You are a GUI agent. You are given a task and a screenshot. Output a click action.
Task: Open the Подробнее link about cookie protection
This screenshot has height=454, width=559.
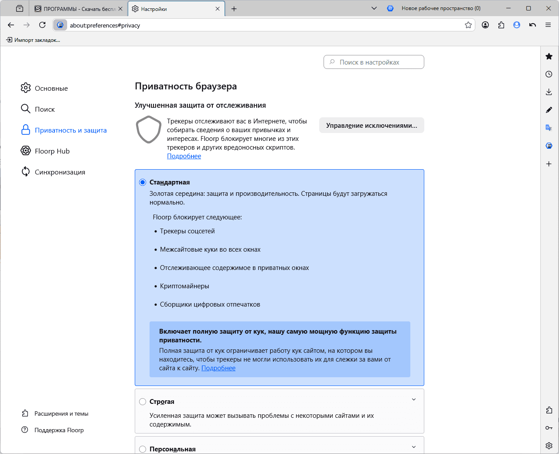(218, 368)
